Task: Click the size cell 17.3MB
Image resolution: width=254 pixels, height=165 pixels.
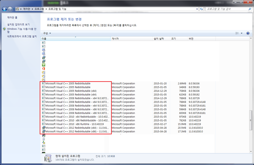Action: 182,131
